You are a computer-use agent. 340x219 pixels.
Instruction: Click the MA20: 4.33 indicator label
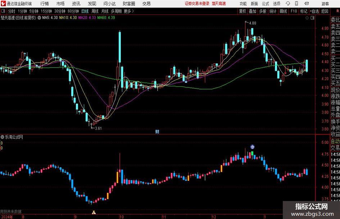coord(87,18)
